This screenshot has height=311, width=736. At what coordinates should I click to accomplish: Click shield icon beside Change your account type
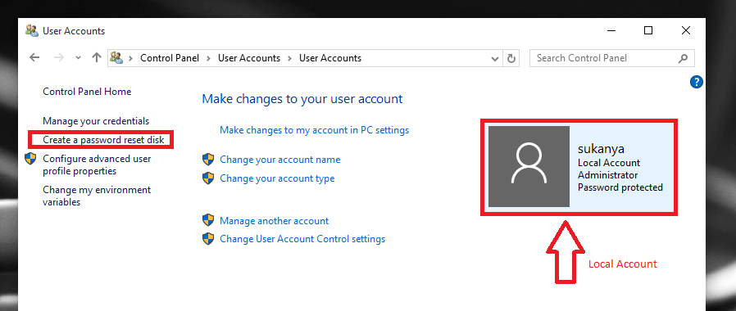[208, 178]
